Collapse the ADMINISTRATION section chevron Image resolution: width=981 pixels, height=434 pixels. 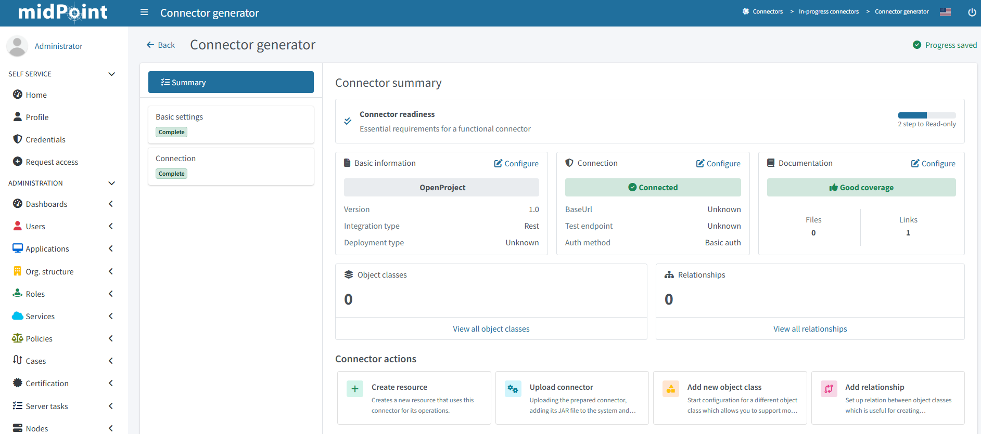(x=111, y=183)
